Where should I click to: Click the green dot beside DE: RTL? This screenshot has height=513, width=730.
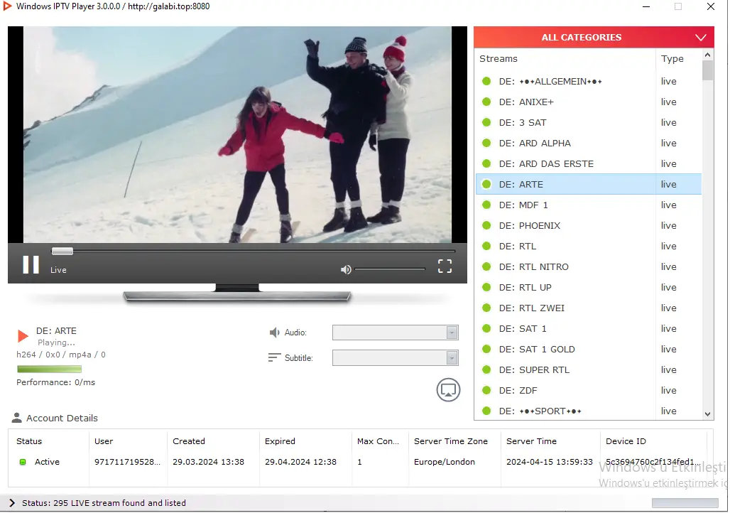point(486,246)
